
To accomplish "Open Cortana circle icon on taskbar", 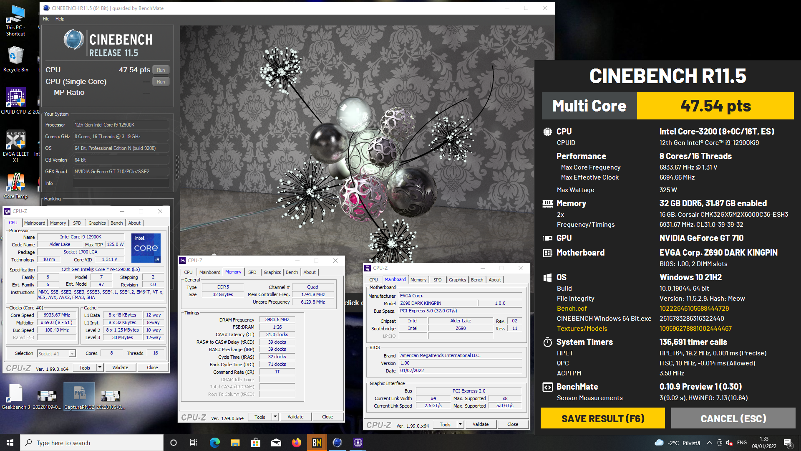I will pos(174,443).
